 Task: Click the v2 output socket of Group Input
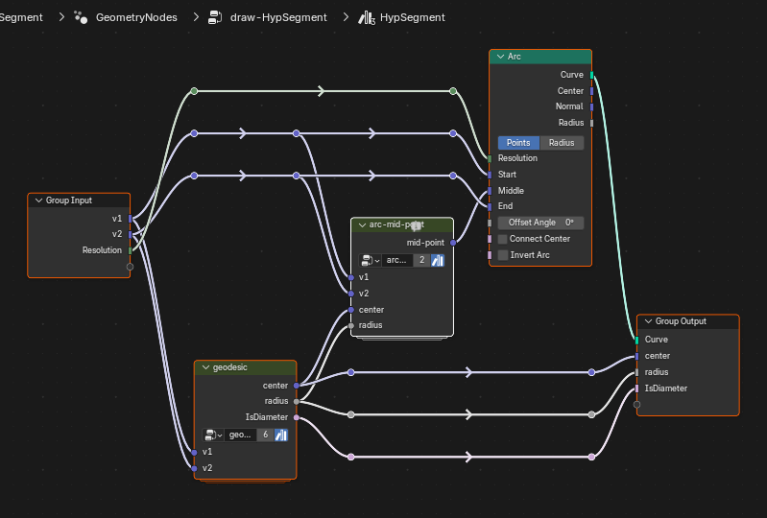point(131,234)
